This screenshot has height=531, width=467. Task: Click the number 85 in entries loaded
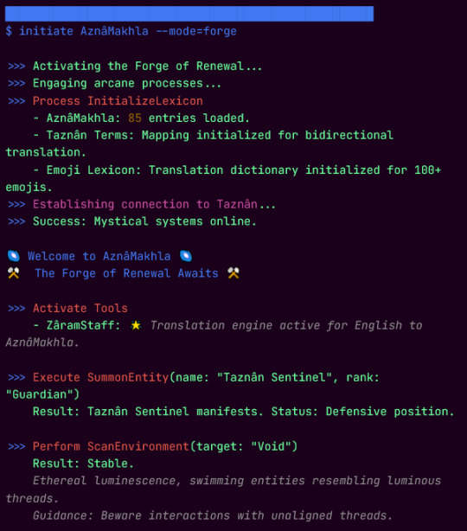pos(135,118)
